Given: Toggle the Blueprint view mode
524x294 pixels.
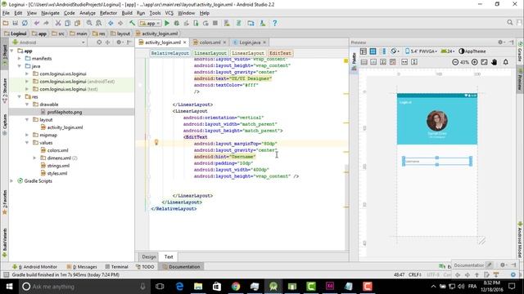Looking at the screenshot, I should coord(373,51).
